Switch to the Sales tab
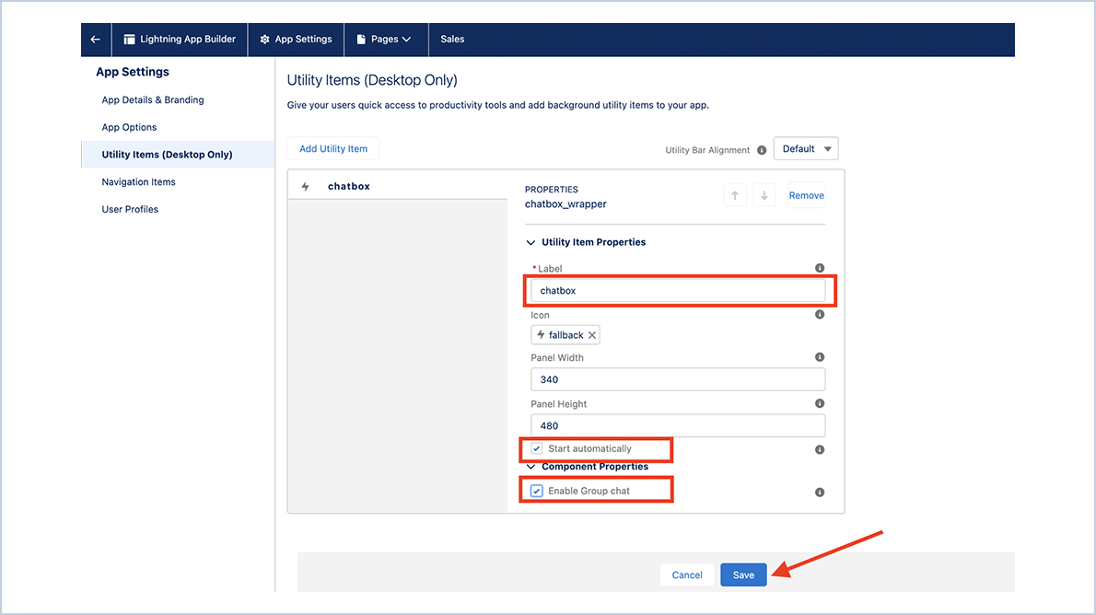1096x615 pixels. pos(451,40)
